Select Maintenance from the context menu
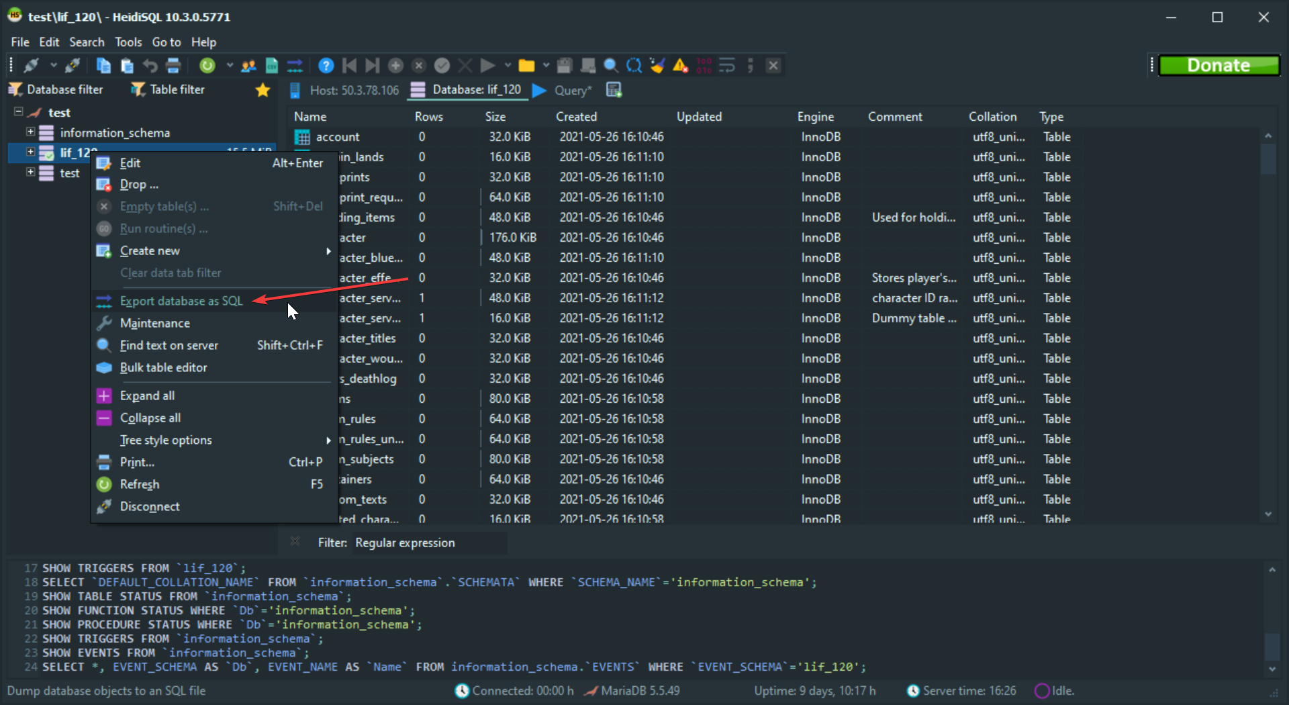Viewport: 1289px width, 705px height. pos(155,323)
